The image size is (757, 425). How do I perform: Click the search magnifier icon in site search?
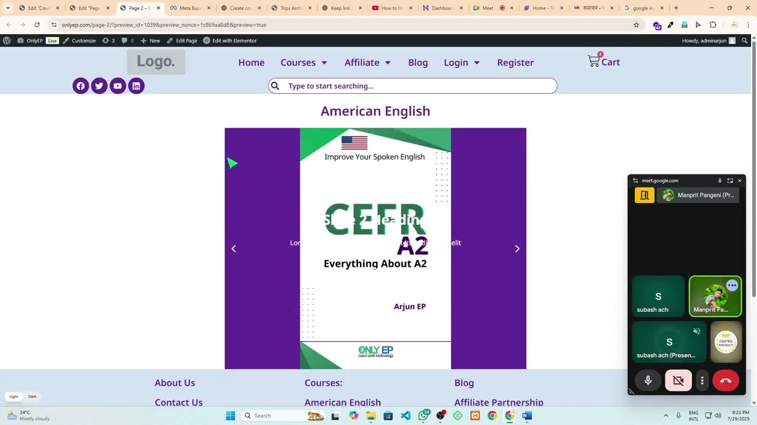click(275, 86)
